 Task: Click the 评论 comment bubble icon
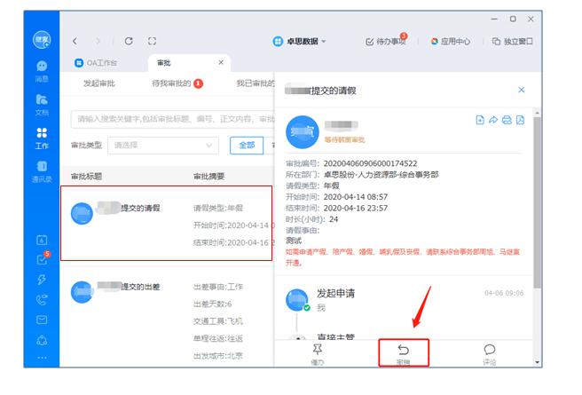pos(490,354)
